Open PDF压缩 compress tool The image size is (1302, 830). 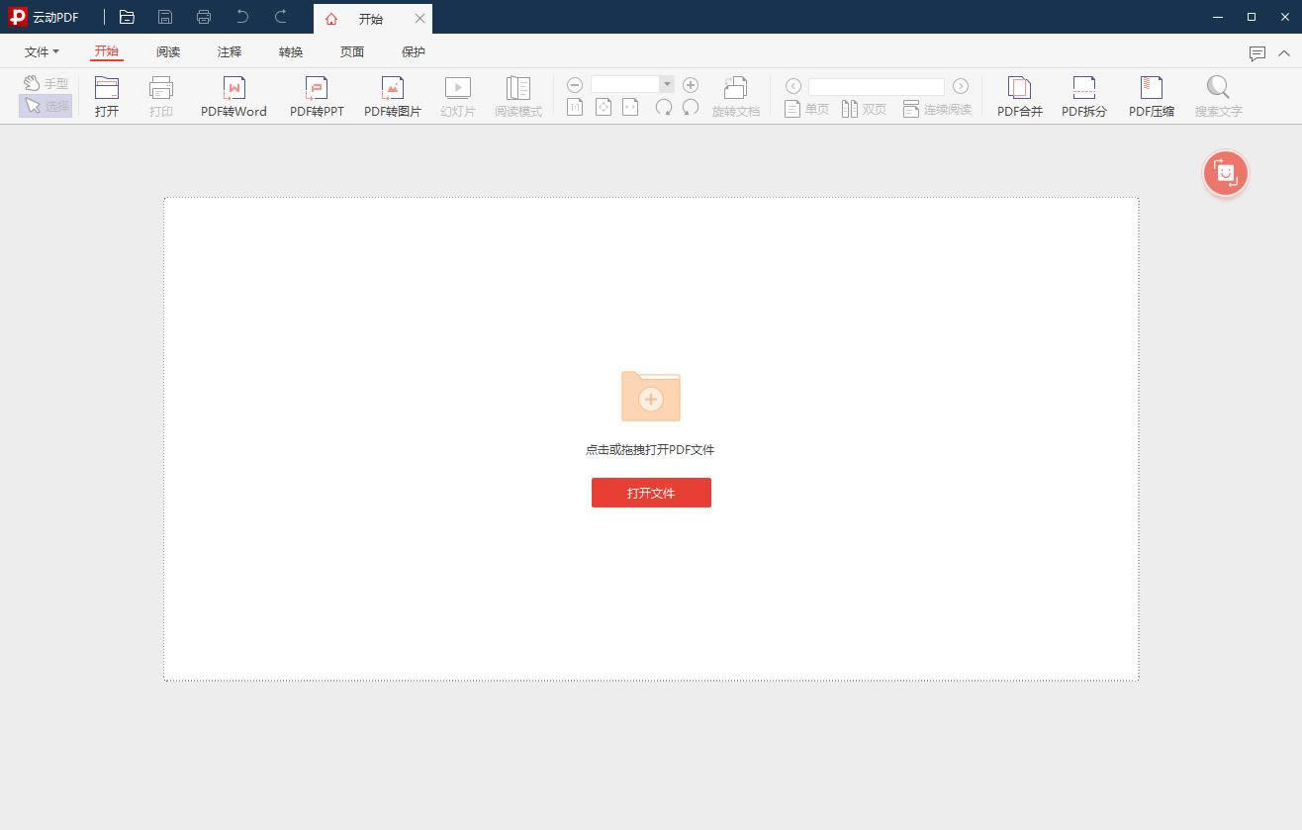coord(1152,96)
